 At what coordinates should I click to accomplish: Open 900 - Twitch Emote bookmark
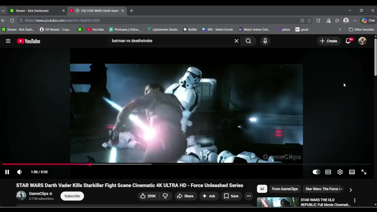click(217, 29)
